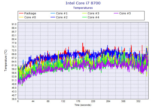Click the 51.3 y-axis value

14,80
